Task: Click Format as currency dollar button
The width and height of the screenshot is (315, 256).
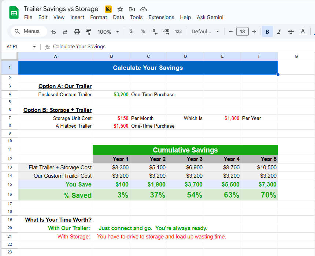Action: pyautogui.click(x=131, y=31)
